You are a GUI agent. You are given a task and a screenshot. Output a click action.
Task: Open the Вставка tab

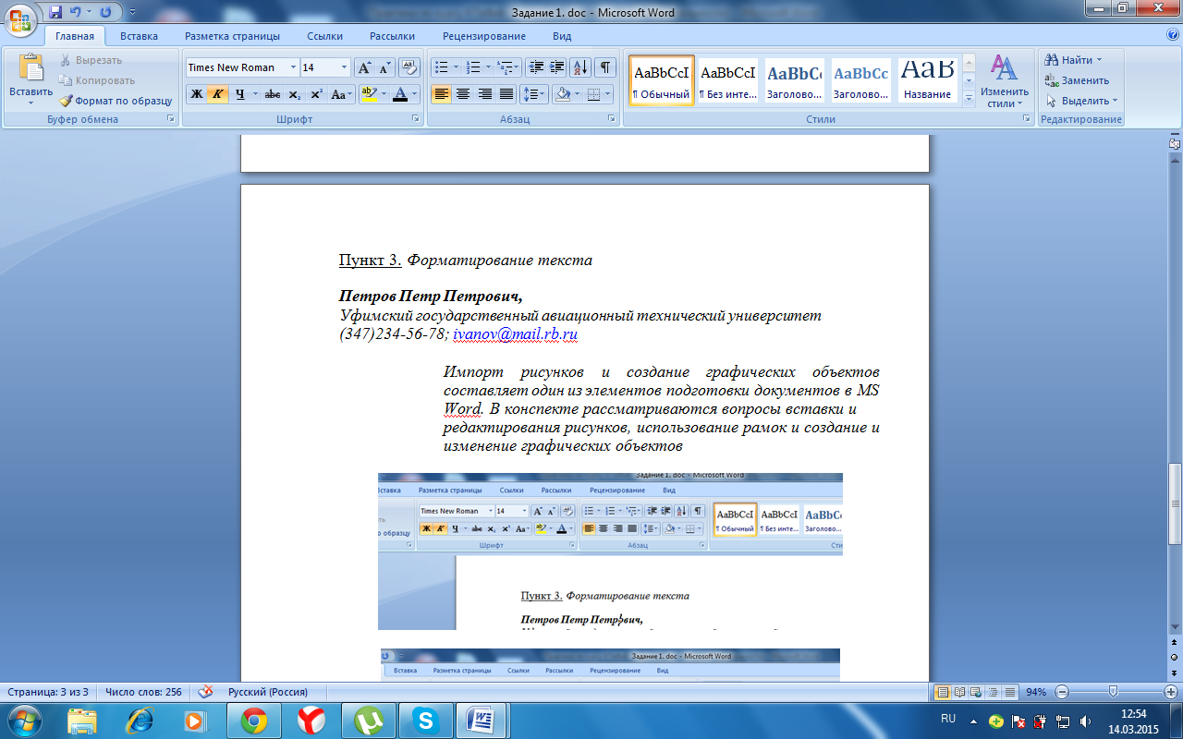coord(139,36)
